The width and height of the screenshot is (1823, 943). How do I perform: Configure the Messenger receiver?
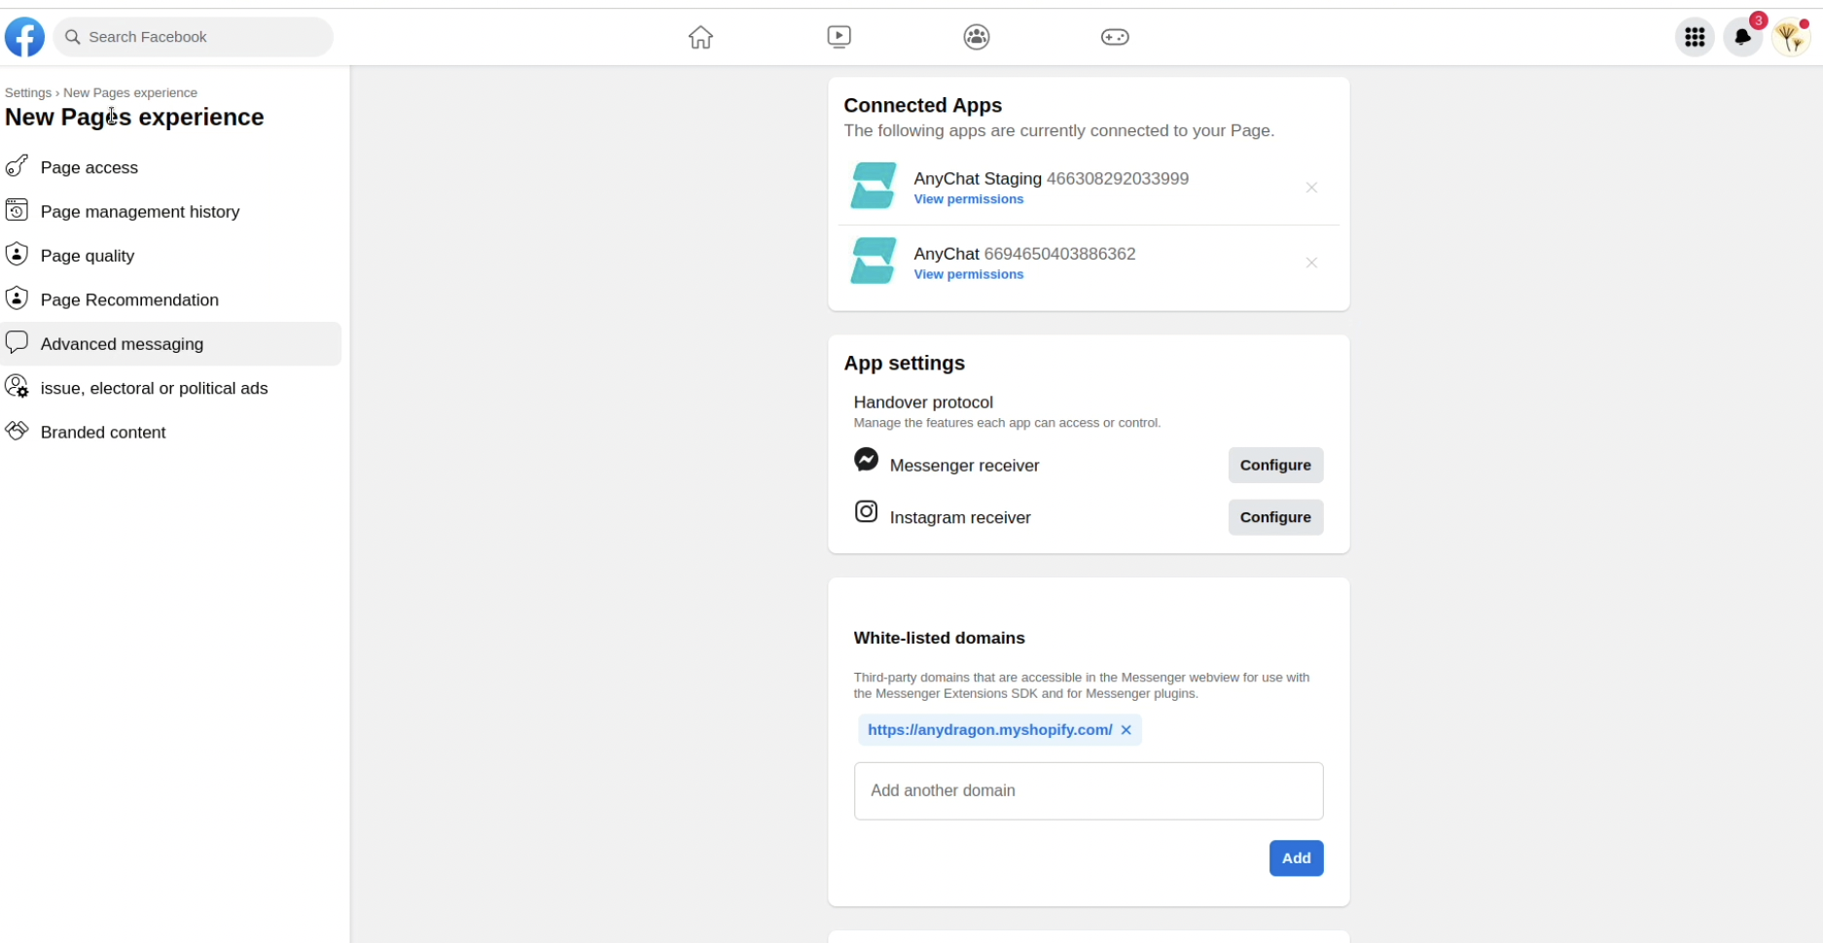coord(1275,466)
